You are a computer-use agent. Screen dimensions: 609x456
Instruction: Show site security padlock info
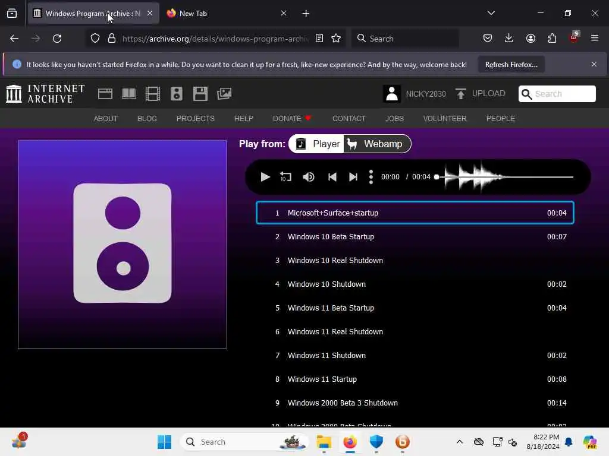point(112,39)
